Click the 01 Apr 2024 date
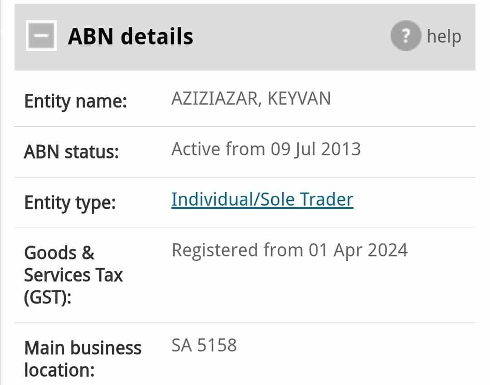This screenshot has height=385, width=490. click(x=358, y=250)
